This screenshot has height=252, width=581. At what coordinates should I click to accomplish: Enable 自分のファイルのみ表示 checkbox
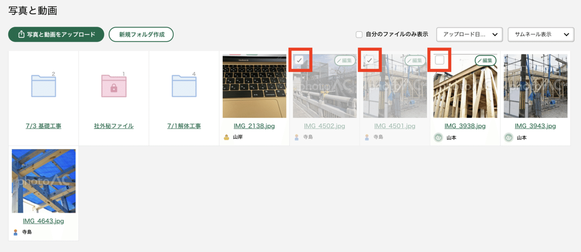359,34
